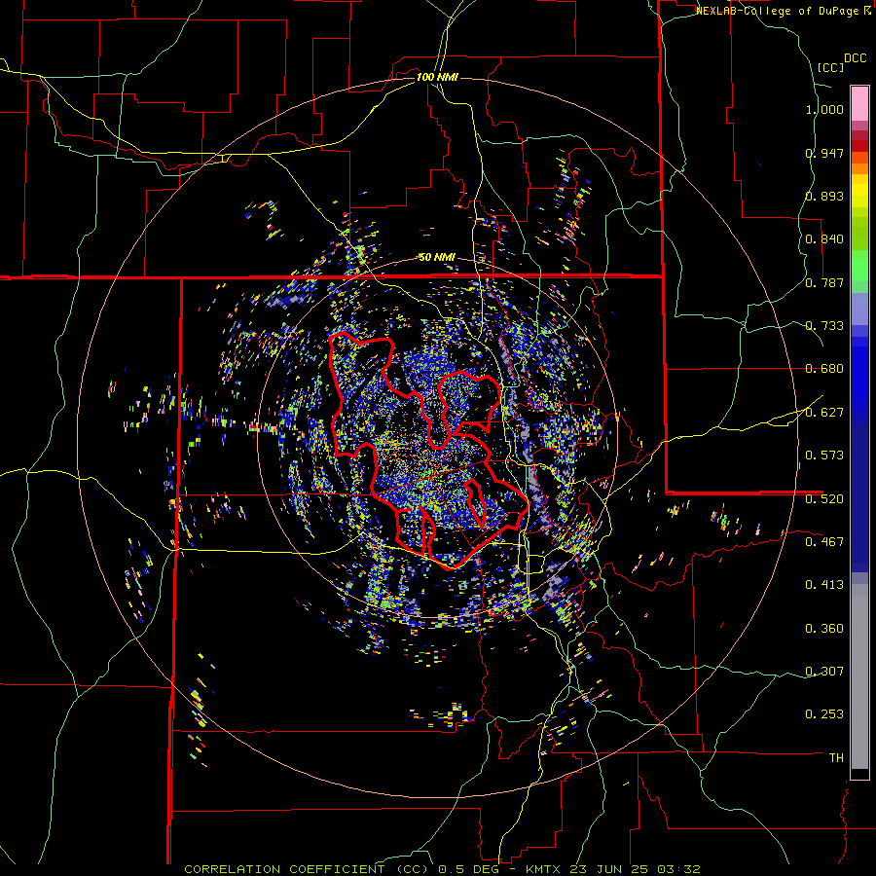Screen dimensions: 876x876
Task: Click the 0.680 value on the color scale
Action: 824,369
